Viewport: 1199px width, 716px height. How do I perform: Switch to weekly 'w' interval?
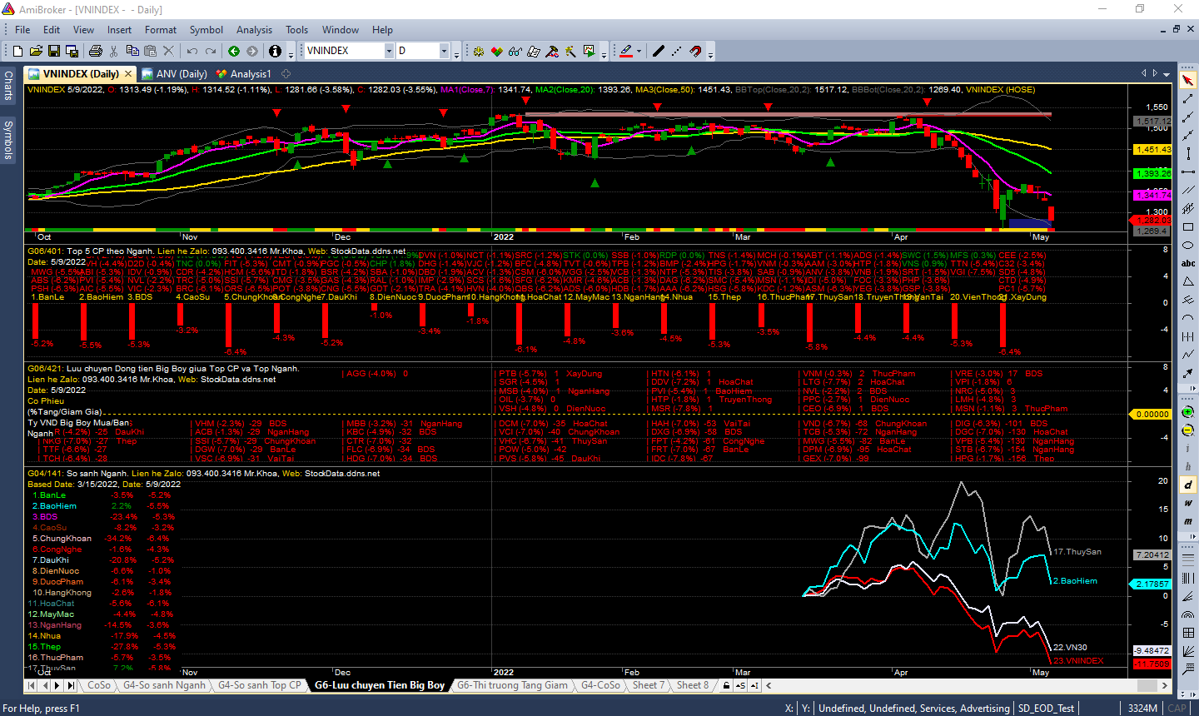[1188, 503]
